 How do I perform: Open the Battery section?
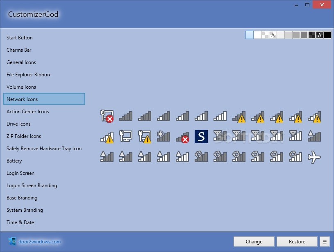(x=14, y=160)
